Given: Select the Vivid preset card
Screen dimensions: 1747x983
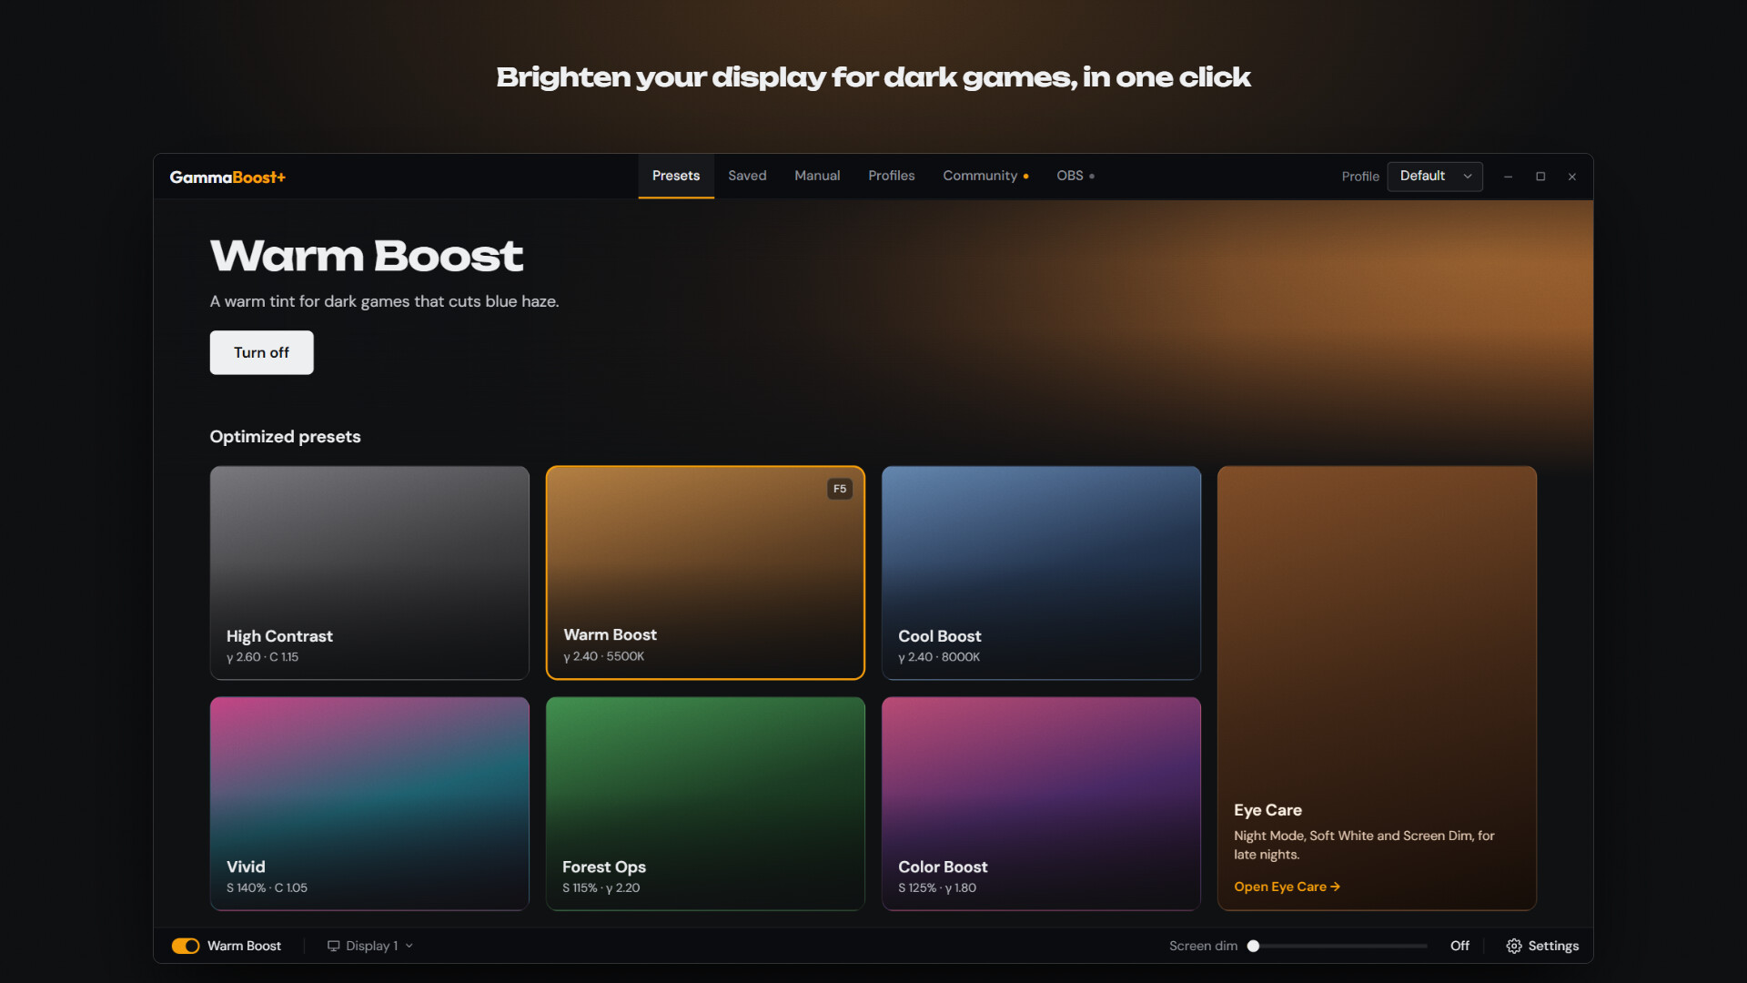Looking at the screenshot, I should tap(369, 804).
